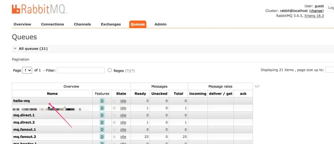Click the state indicator square for mq.fanout.1
Viewport: 334px width, 144px height.
click(x=114, y=130)
